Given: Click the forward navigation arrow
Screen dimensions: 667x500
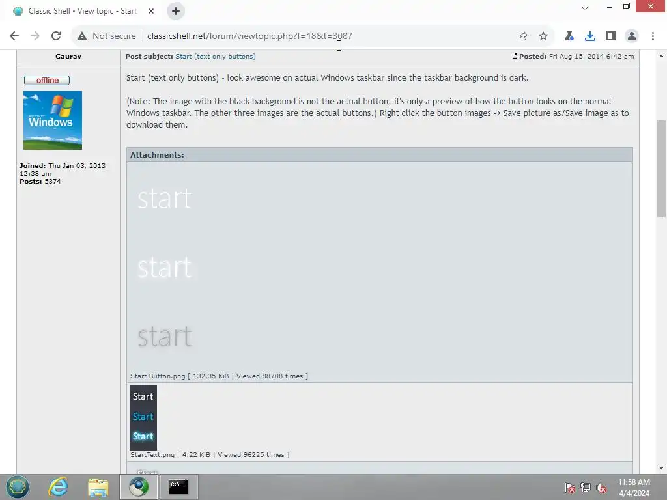Looking at the screenshot, I should click(x=35, y=36).
